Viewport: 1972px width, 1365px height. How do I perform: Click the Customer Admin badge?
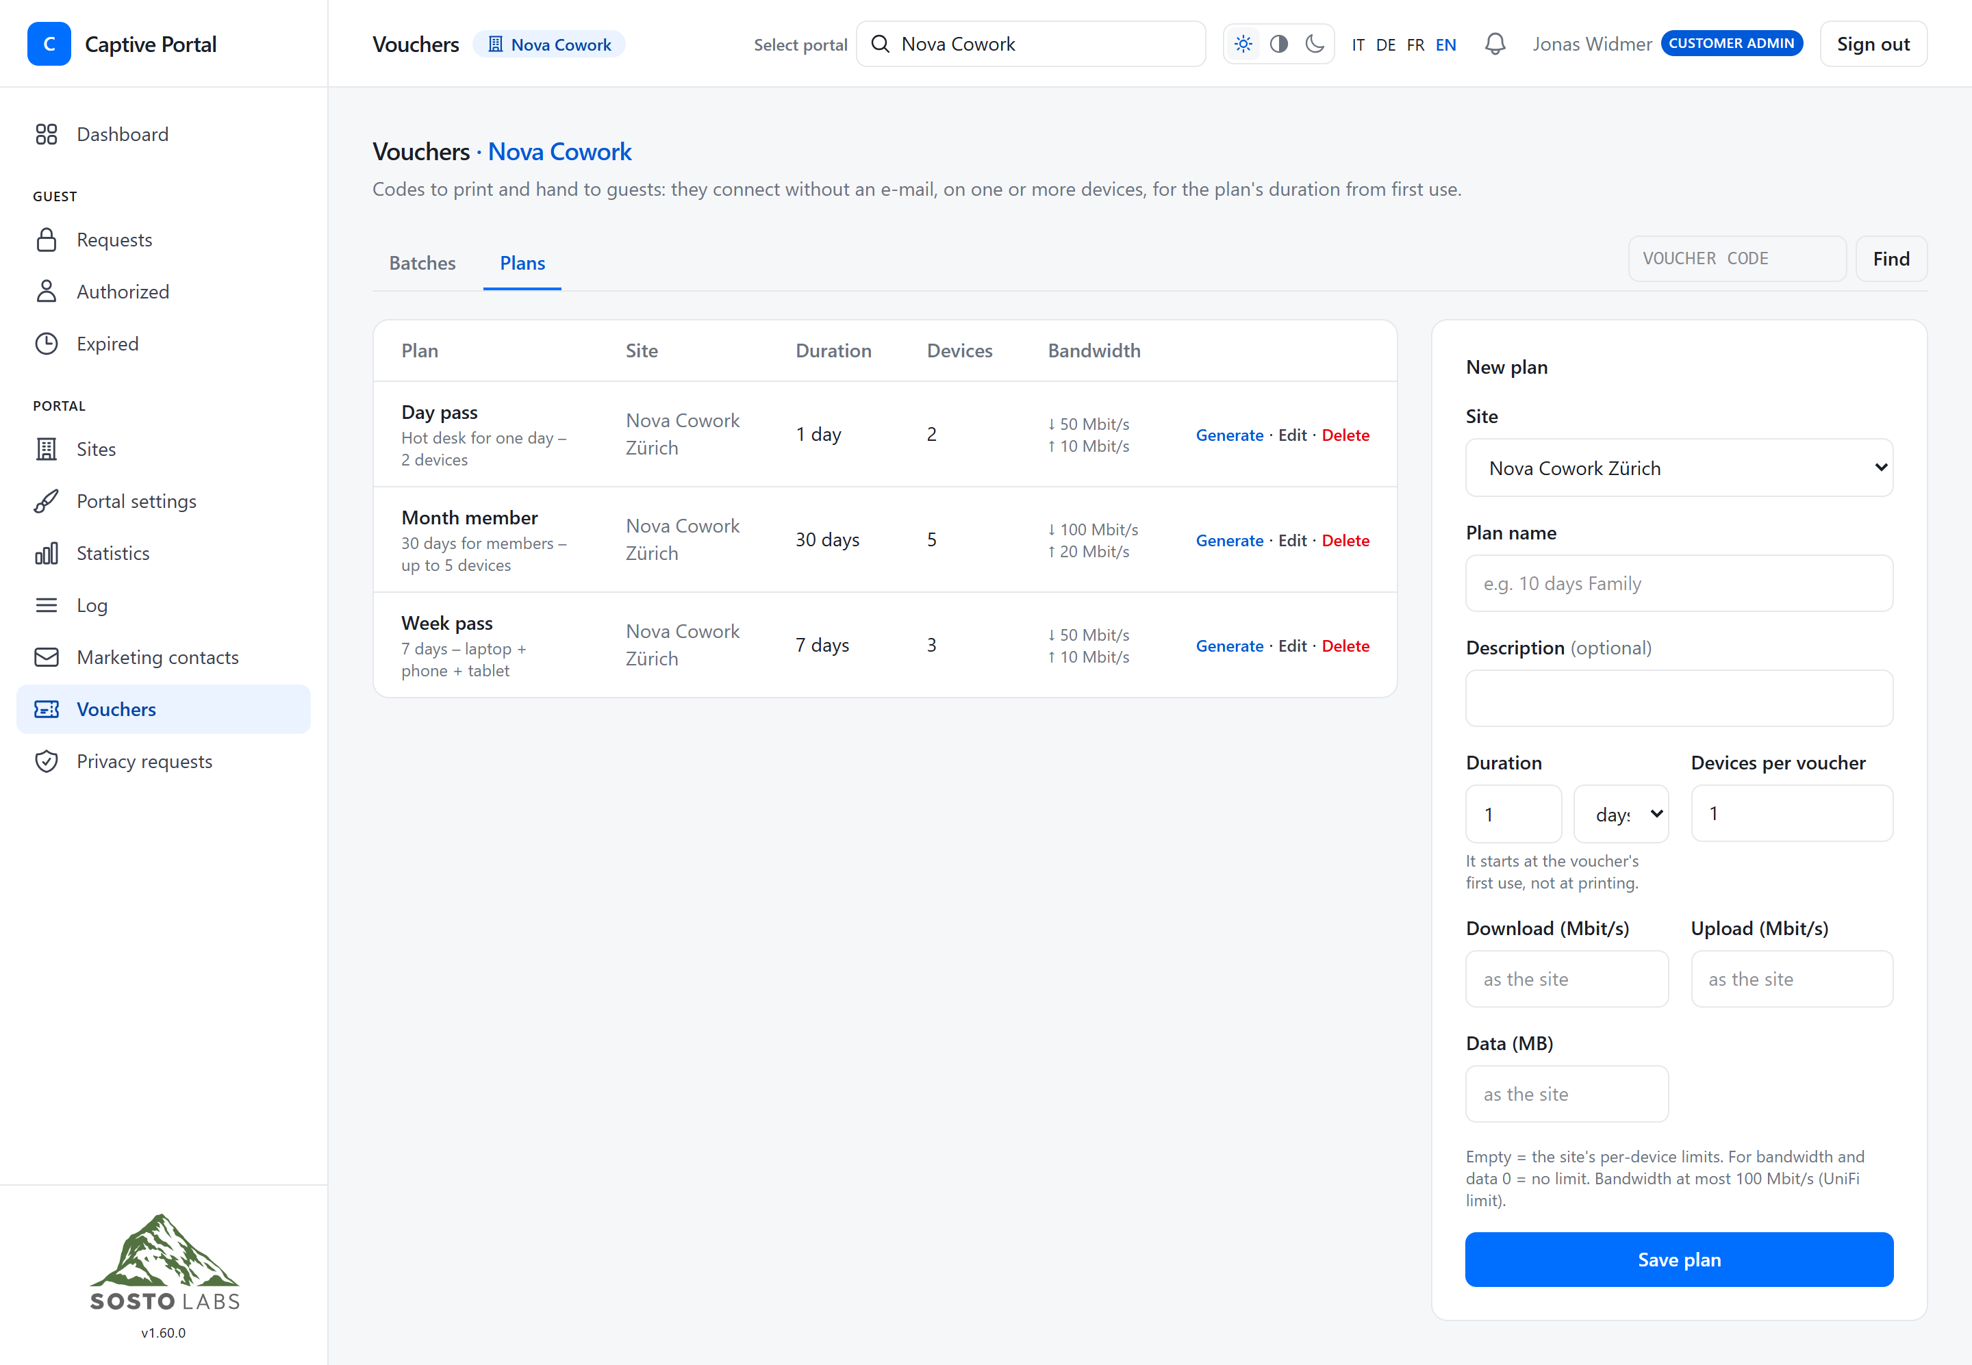click(1732, 42)
